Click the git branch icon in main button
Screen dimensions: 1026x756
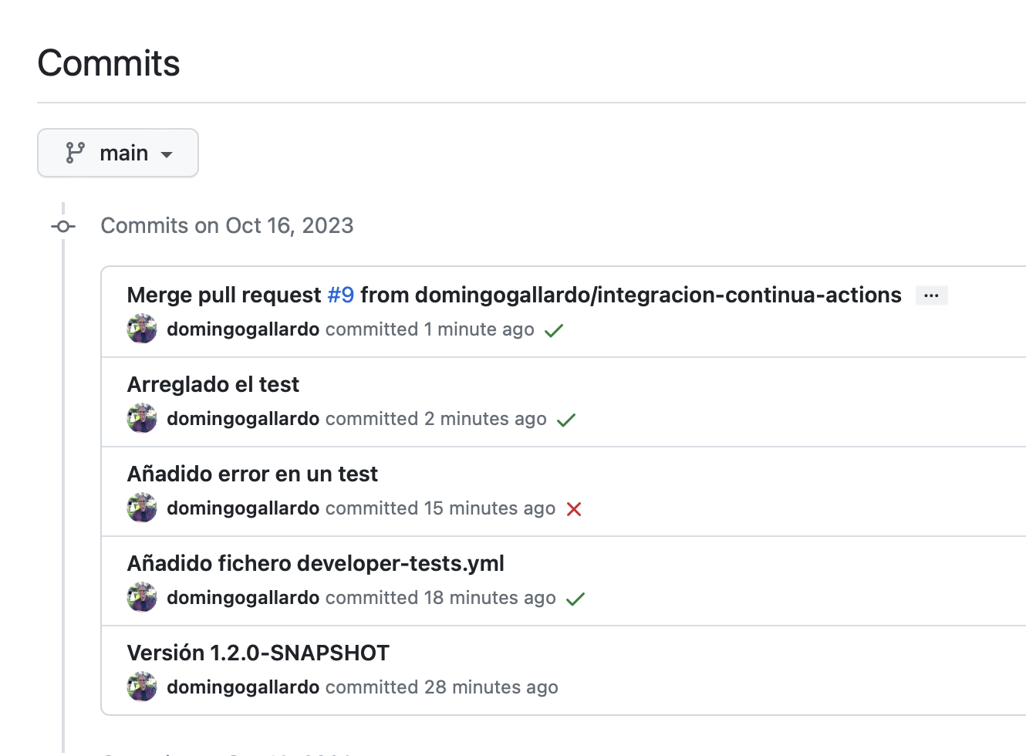[x=75, y=153]
